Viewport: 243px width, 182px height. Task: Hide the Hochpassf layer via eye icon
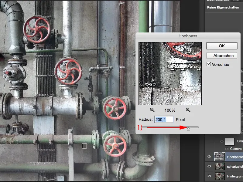209,157
